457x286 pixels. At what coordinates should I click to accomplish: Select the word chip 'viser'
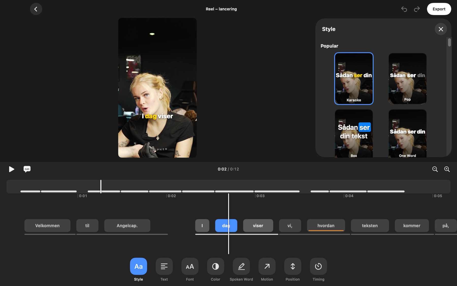tap(258, 225)
